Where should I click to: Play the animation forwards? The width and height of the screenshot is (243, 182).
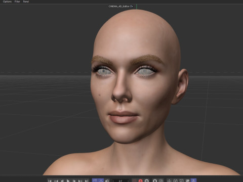coord(68,180)
